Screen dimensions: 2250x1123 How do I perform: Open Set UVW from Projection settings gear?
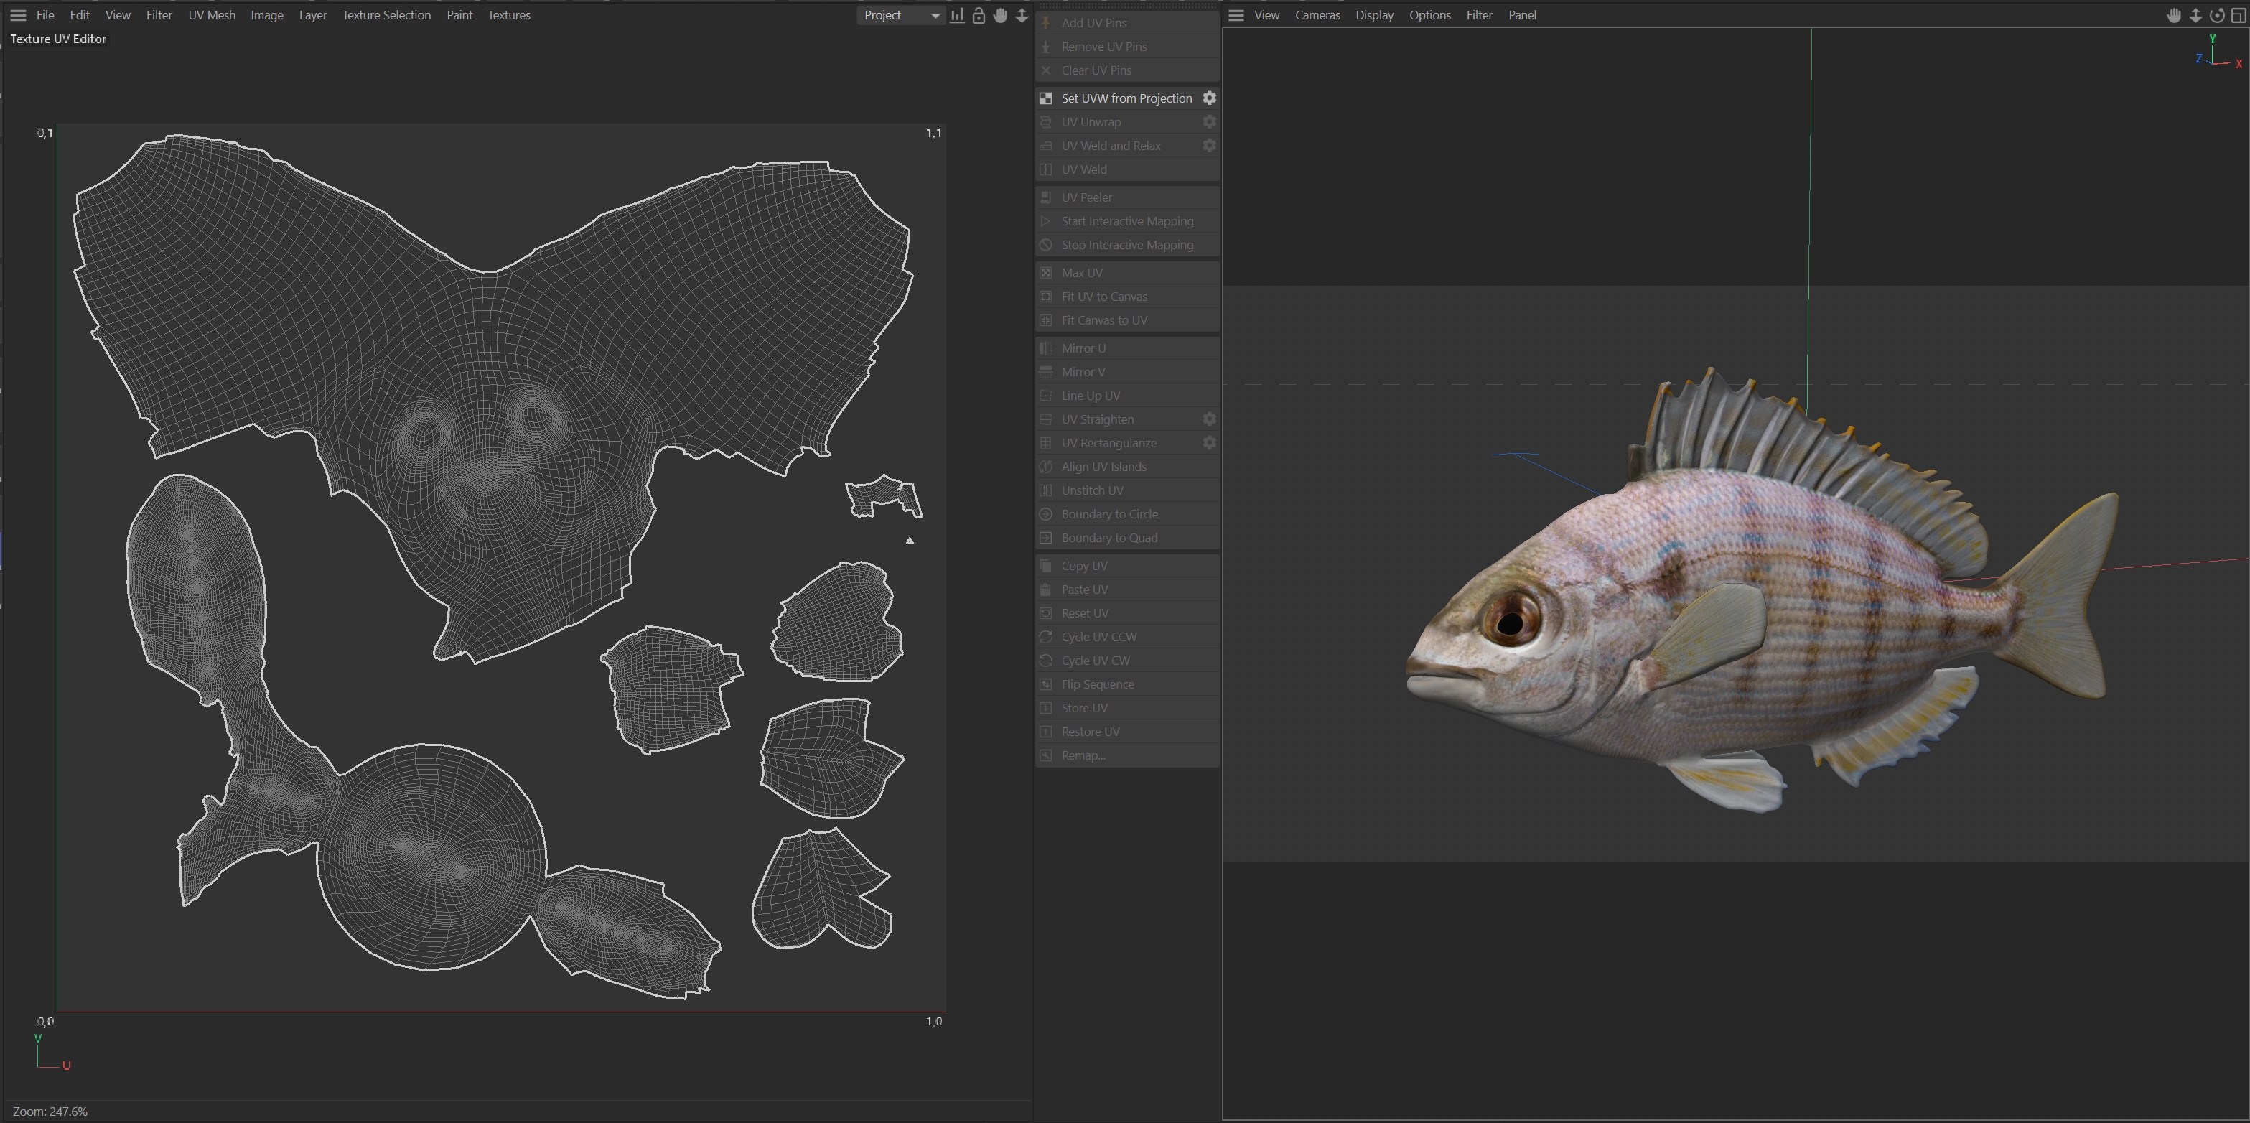1209,98
